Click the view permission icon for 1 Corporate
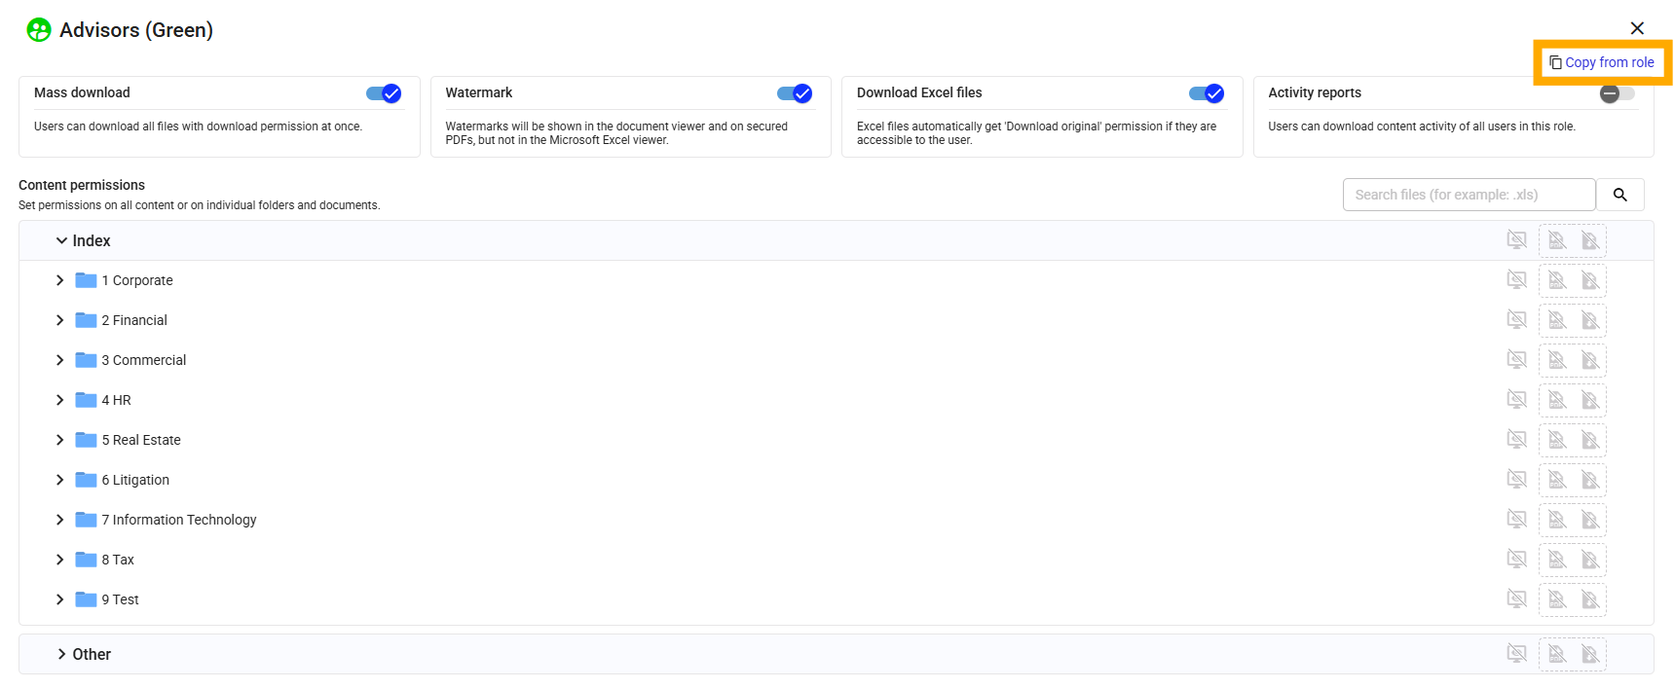Viewport: 1674px width, 689px height. [1516, 280]
